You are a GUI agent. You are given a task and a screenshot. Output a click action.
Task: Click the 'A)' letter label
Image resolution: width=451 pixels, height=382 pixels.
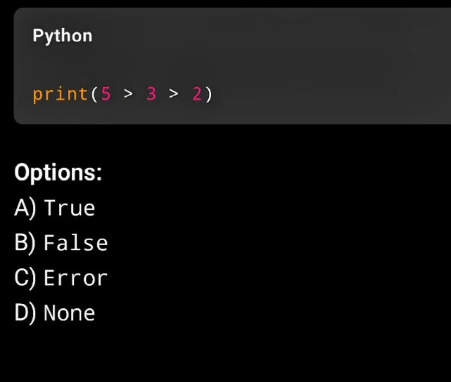(x=25, y=208)
